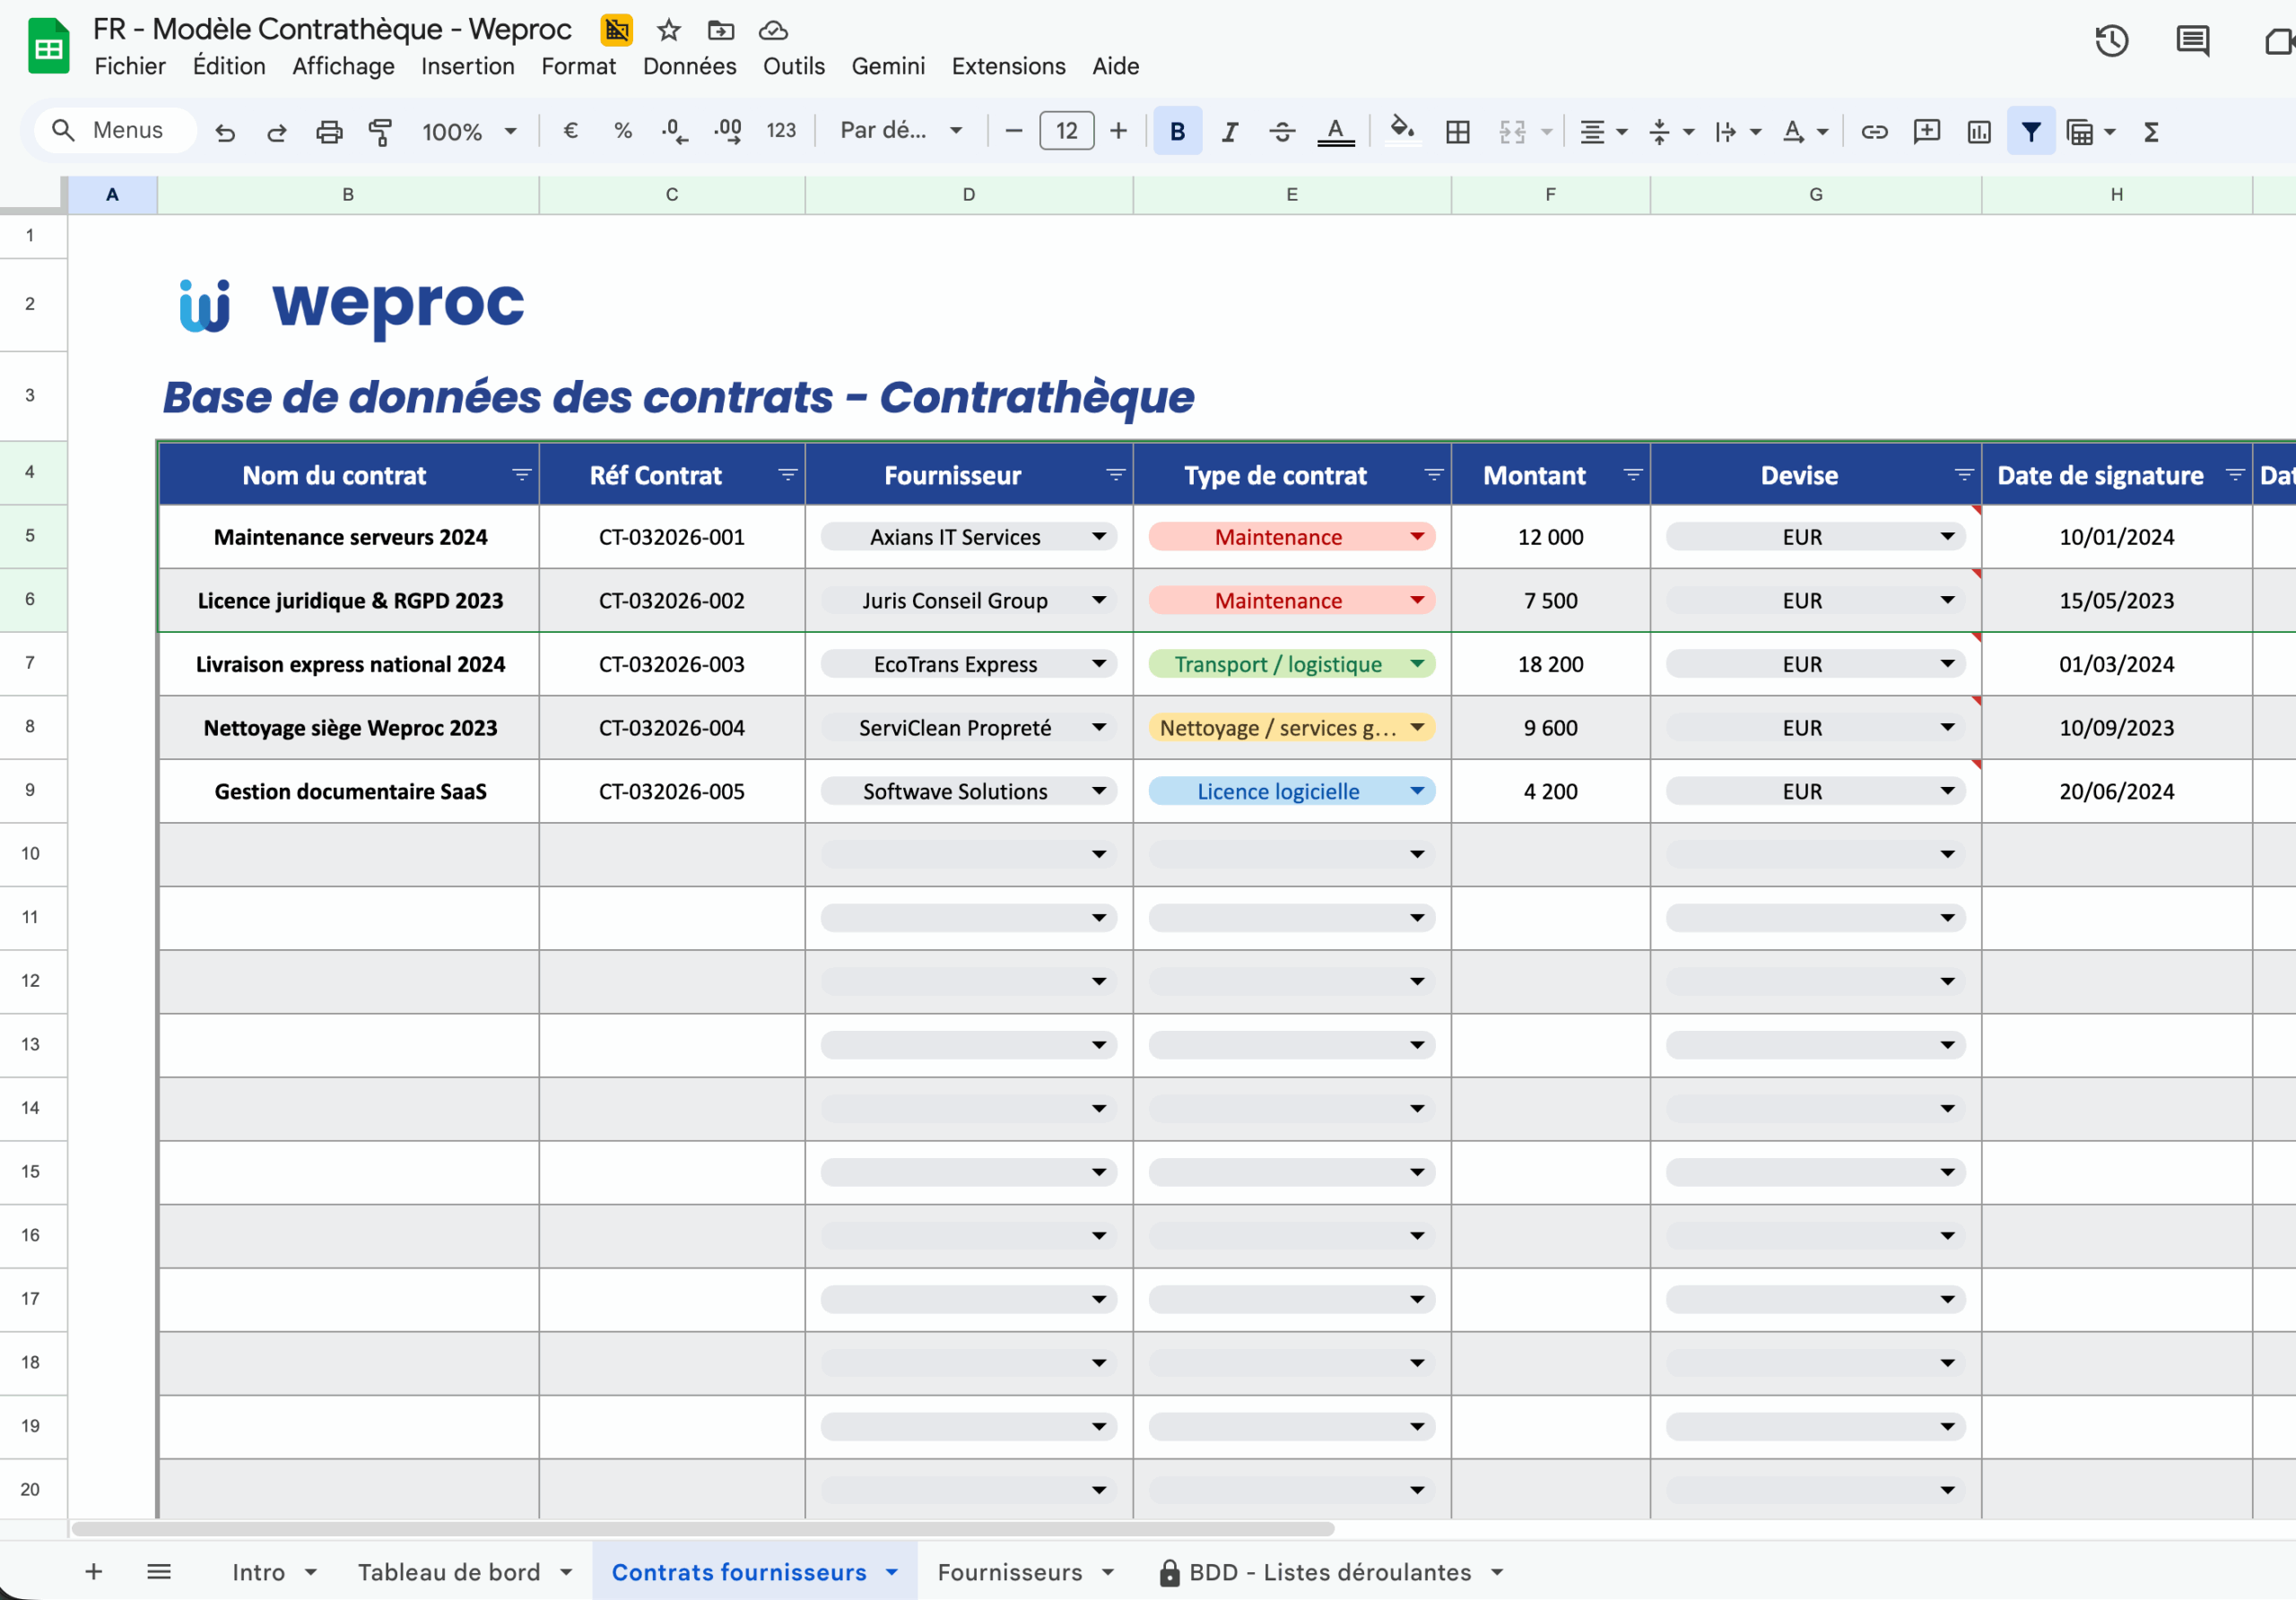Click the document title text

(332, 29)
